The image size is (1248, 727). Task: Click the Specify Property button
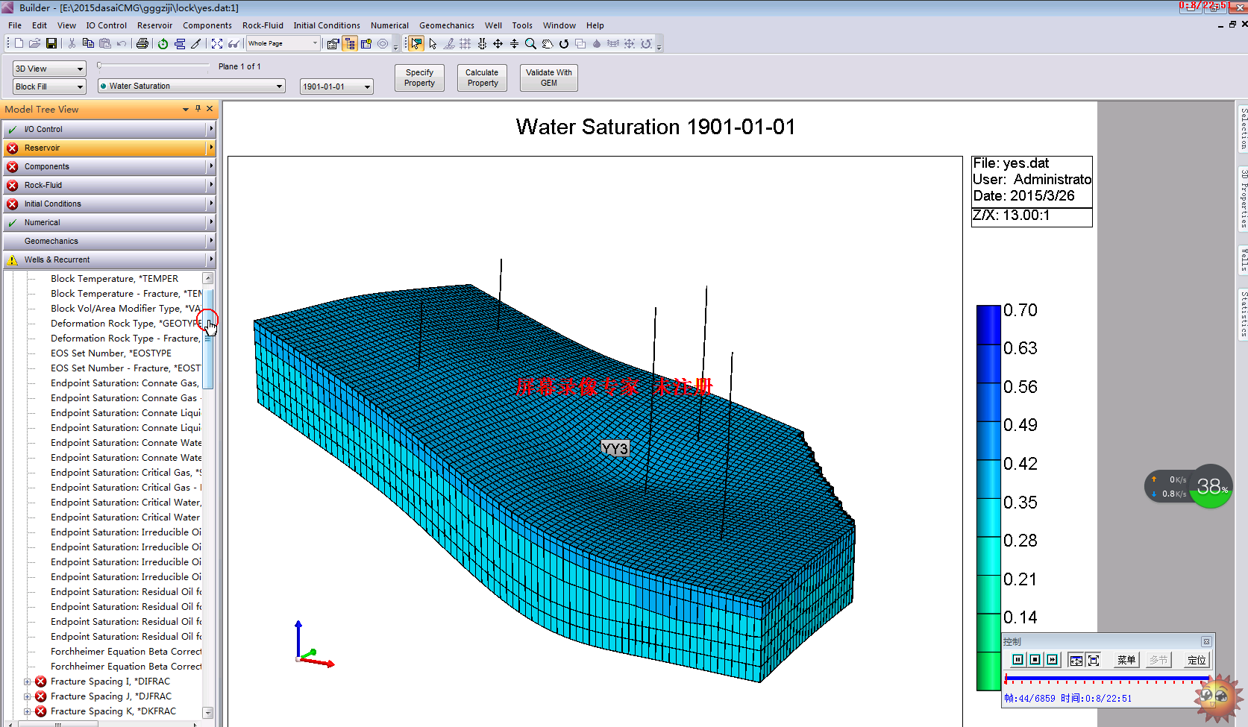click(x=419, y=78)
